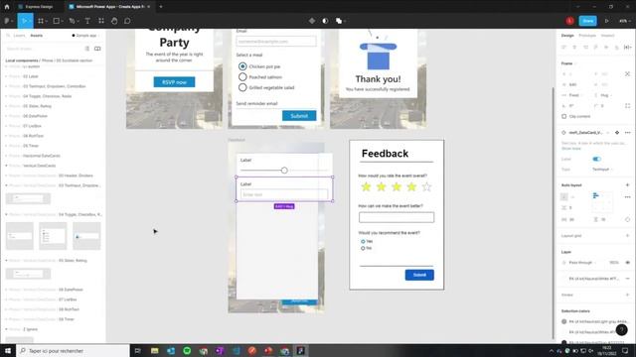Click the Submit button in meal form
The height and width of the screenshot is (357, 636).
[x=299, y=116]
